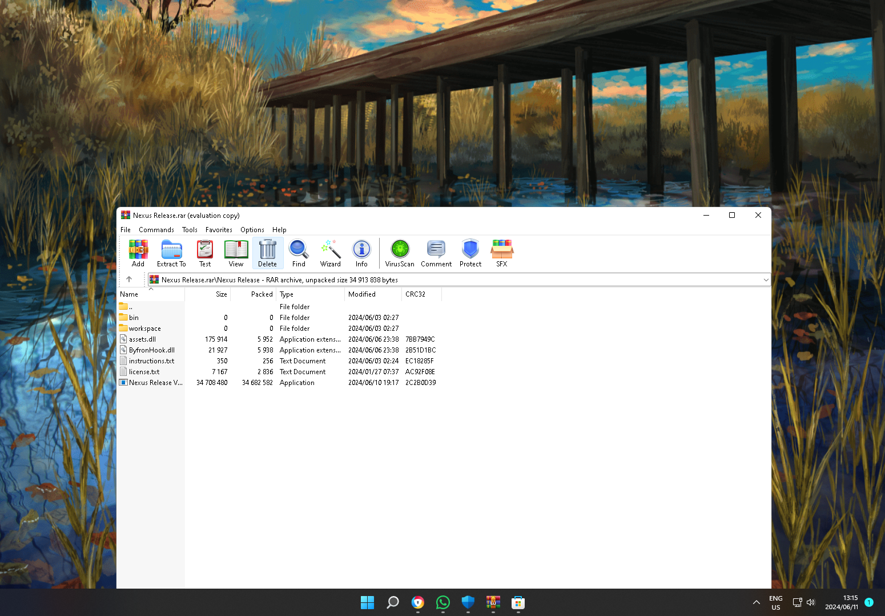
Task: Open the Commands menu
Action: [156, 230]
